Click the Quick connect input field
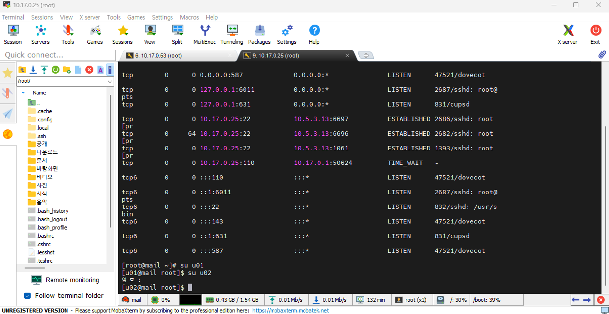This screenshot has width=609, height=314. pos(58,55)
